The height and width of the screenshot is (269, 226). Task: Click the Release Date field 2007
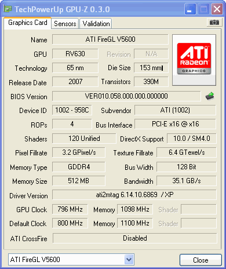point(75,82)
